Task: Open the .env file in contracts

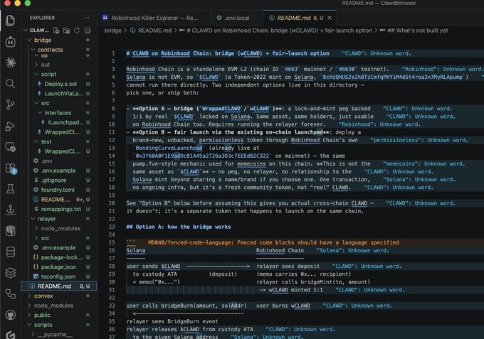Action: click(46, 161)
